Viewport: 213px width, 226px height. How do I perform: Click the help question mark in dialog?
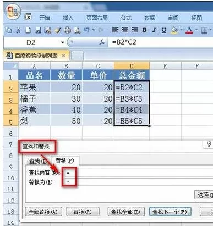(209, 145)
